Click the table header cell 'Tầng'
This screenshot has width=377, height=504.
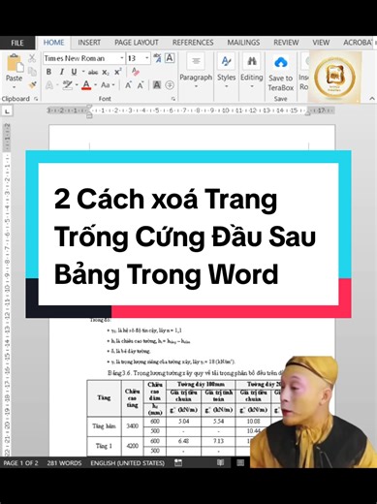[104, 397]
